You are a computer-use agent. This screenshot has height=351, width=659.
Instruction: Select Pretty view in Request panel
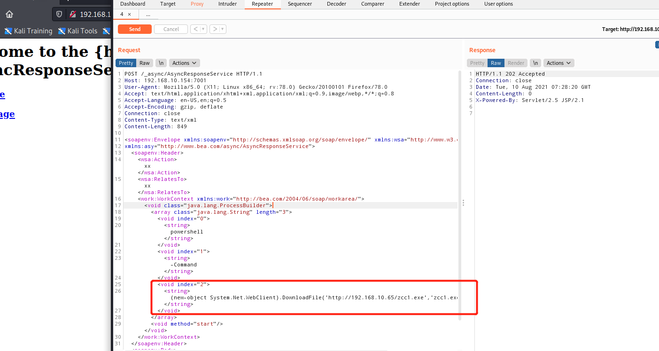click(x=126, y=63)
